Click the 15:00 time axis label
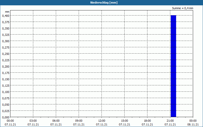 tap(124, 121)
